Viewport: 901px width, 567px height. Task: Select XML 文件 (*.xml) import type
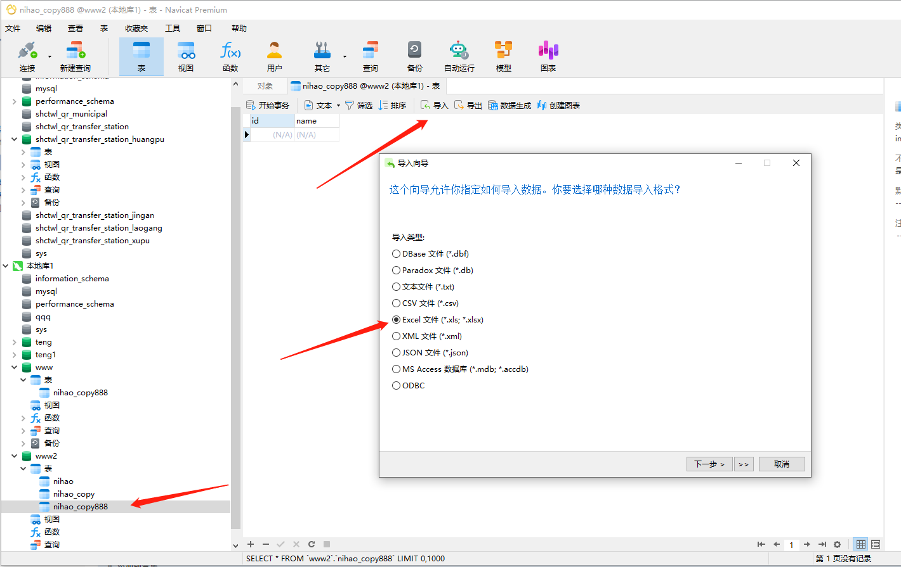tap(427, 336)
